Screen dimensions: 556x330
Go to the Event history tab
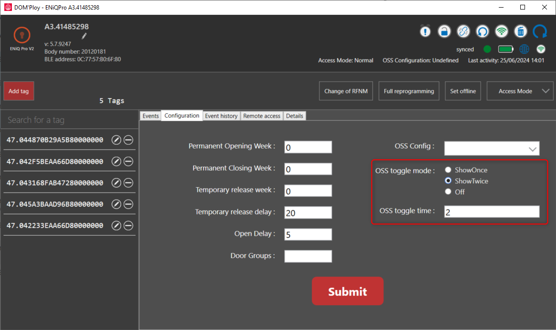[221, 116]
